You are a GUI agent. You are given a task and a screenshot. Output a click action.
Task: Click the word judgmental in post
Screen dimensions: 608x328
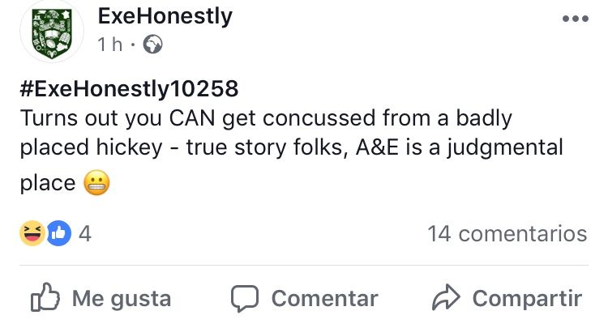coord(504,148)
